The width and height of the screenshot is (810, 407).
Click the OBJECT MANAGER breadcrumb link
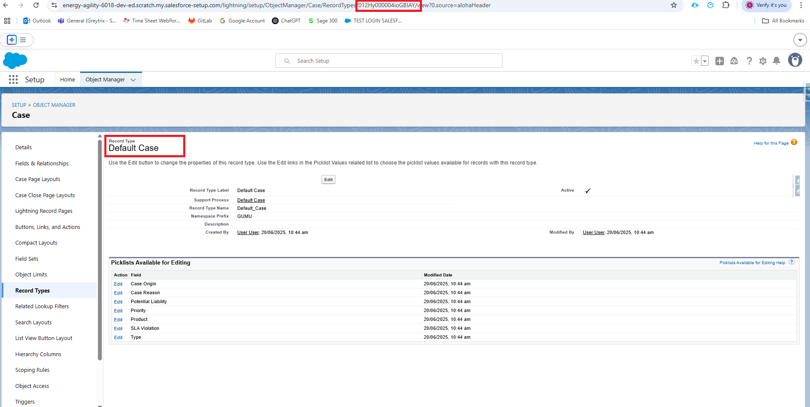coord(54,105)
